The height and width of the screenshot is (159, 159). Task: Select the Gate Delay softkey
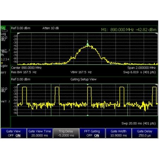(x=145, y=133)
